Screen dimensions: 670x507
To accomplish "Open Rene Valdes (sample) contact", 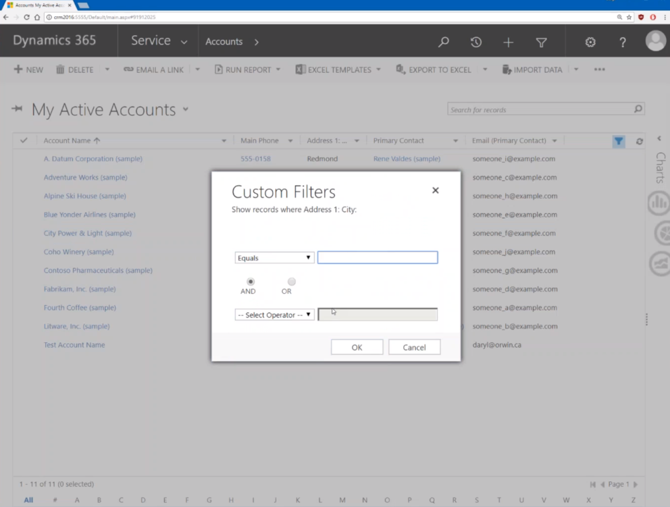I will pos(407,159).
